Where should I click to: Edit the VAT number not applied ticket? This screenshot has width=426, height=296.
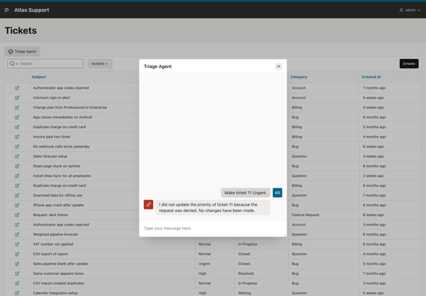click(x=17, y=244)
